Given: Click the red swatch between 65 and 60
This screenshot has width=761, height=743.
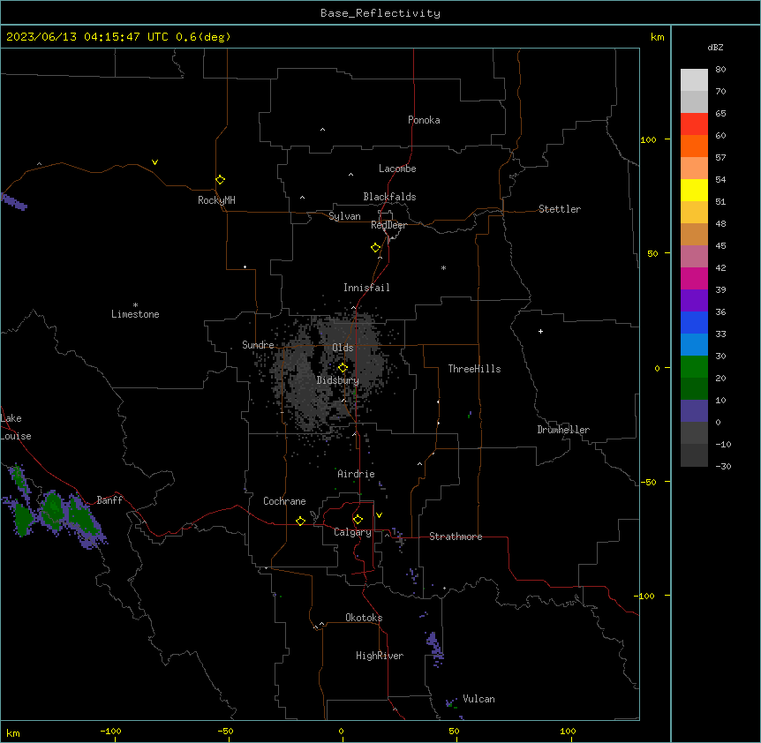Looking at the screenshot, I should (694, 124).
